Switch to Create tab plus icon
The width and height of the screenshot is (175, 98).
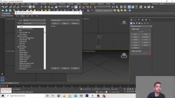point(132,20)
